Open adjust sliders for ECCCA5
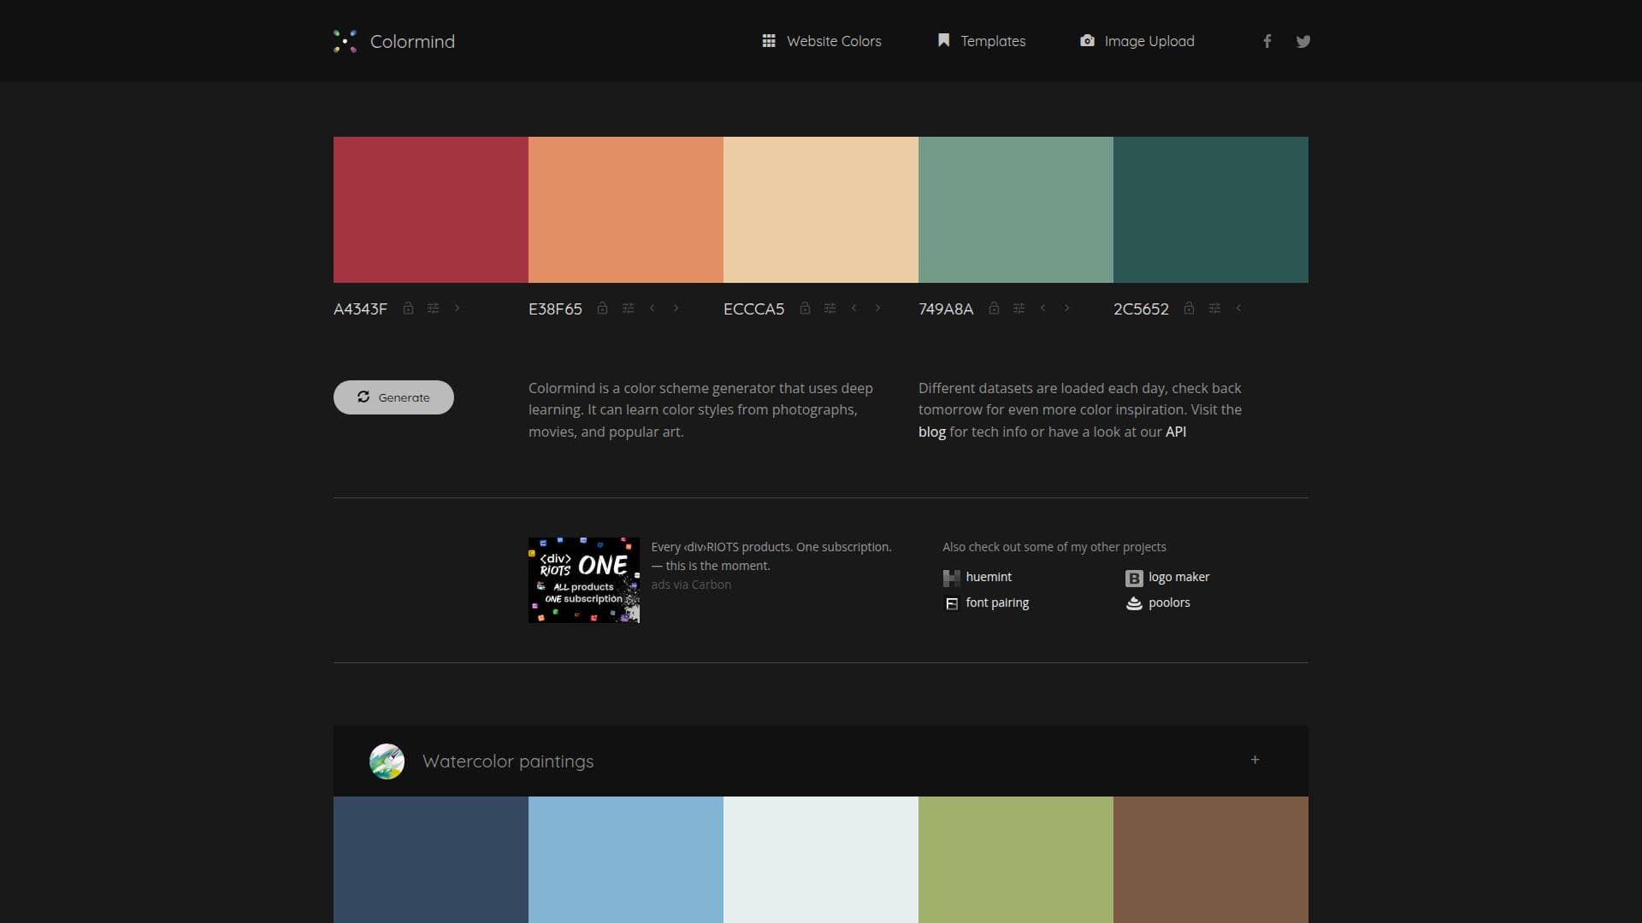The height and width of the screenshot is (923, 1642). [830, 309]
